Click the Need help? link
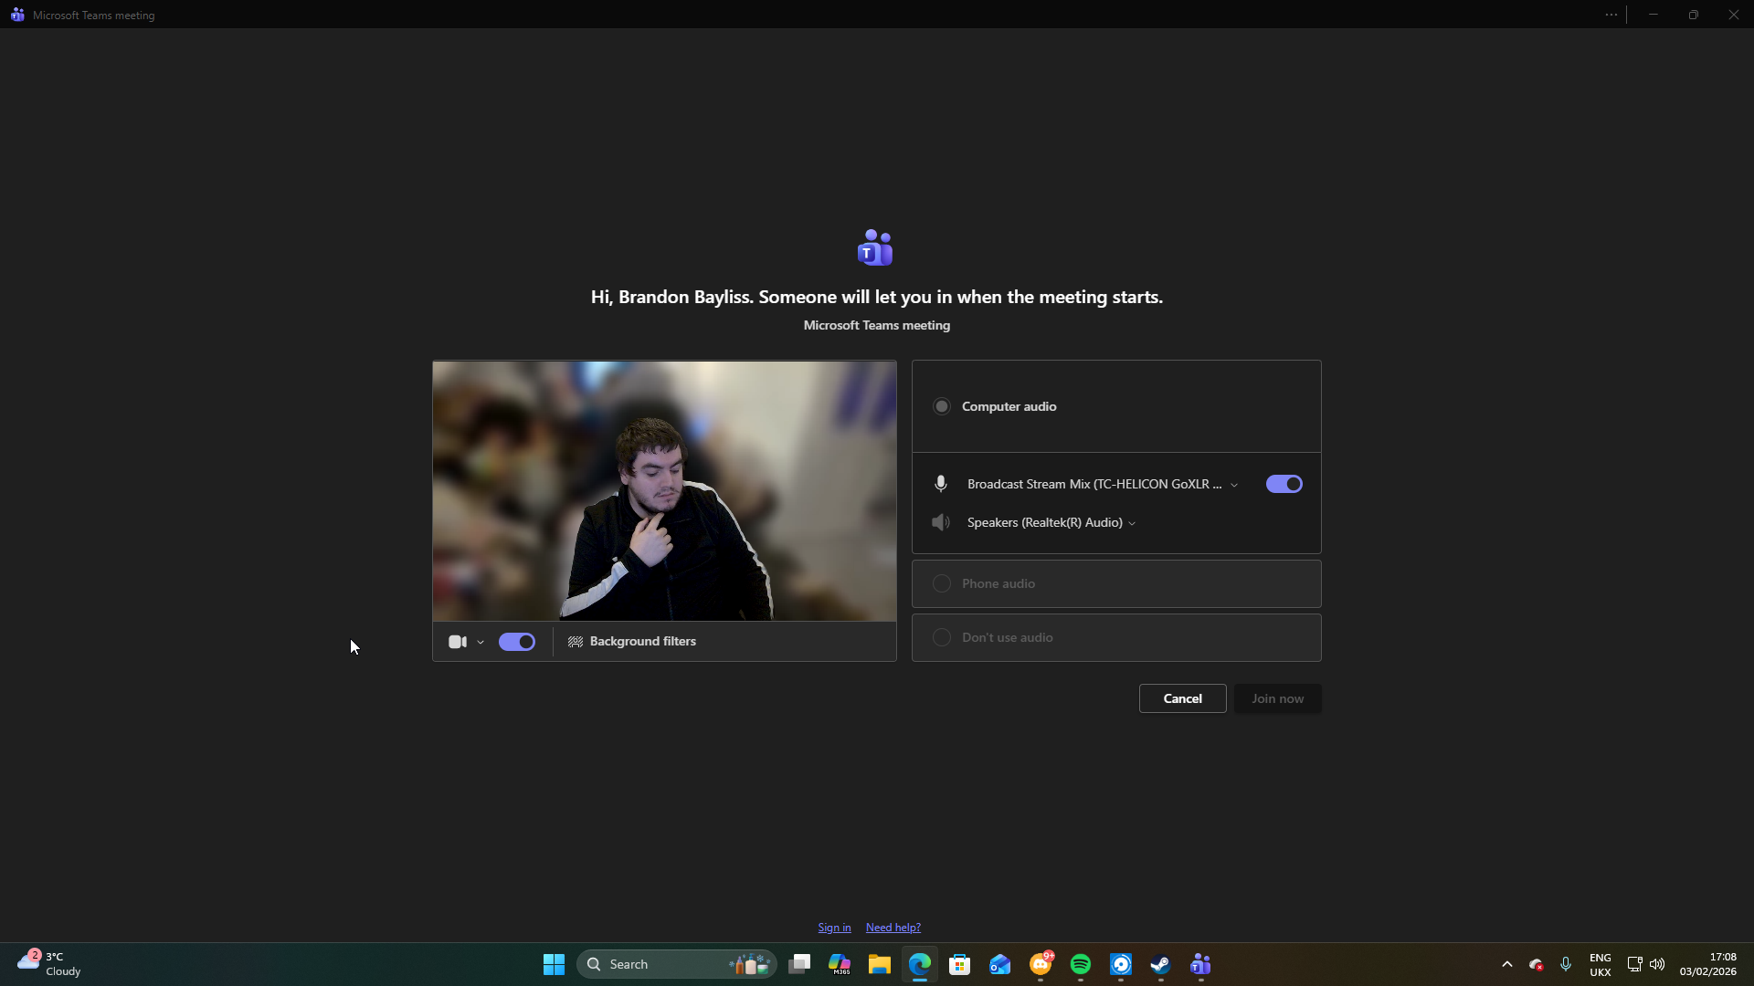1754x986 pixels. [893, 928]
